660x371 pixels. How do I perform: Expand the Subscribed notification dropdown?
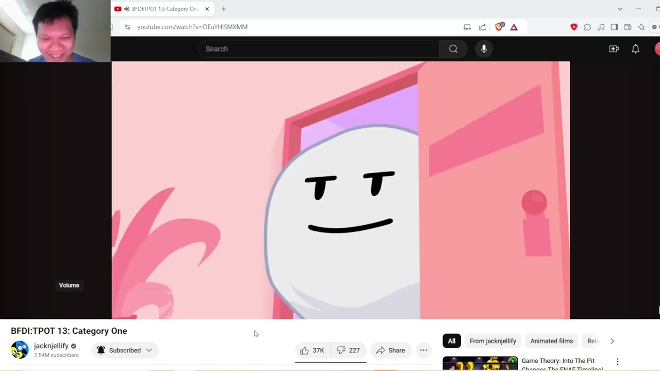(x=124, y=350)
